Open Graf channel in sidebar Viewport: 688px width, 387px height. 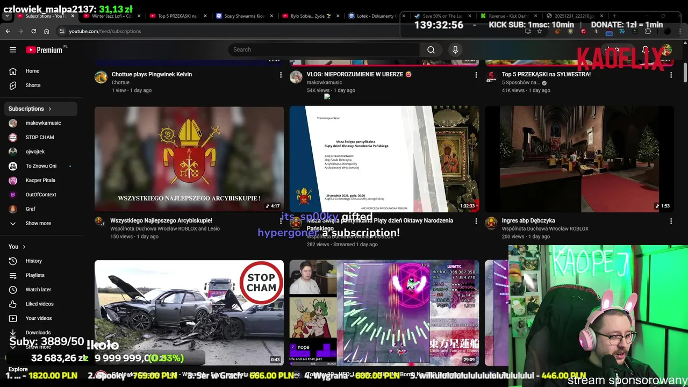point(42,209)
